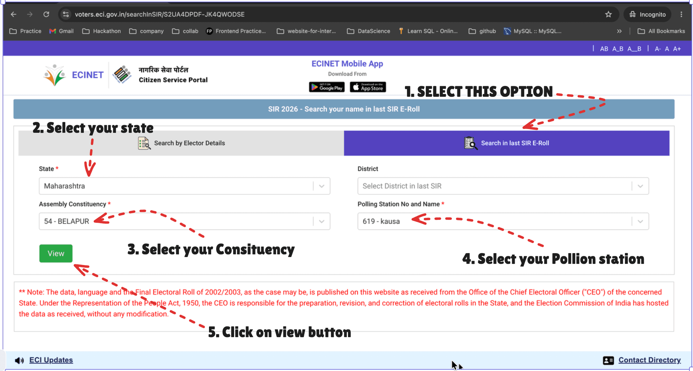
Task: Open the State dropdown showing Maharashtra
Action: pyautogui.click(x=184, y=186)
